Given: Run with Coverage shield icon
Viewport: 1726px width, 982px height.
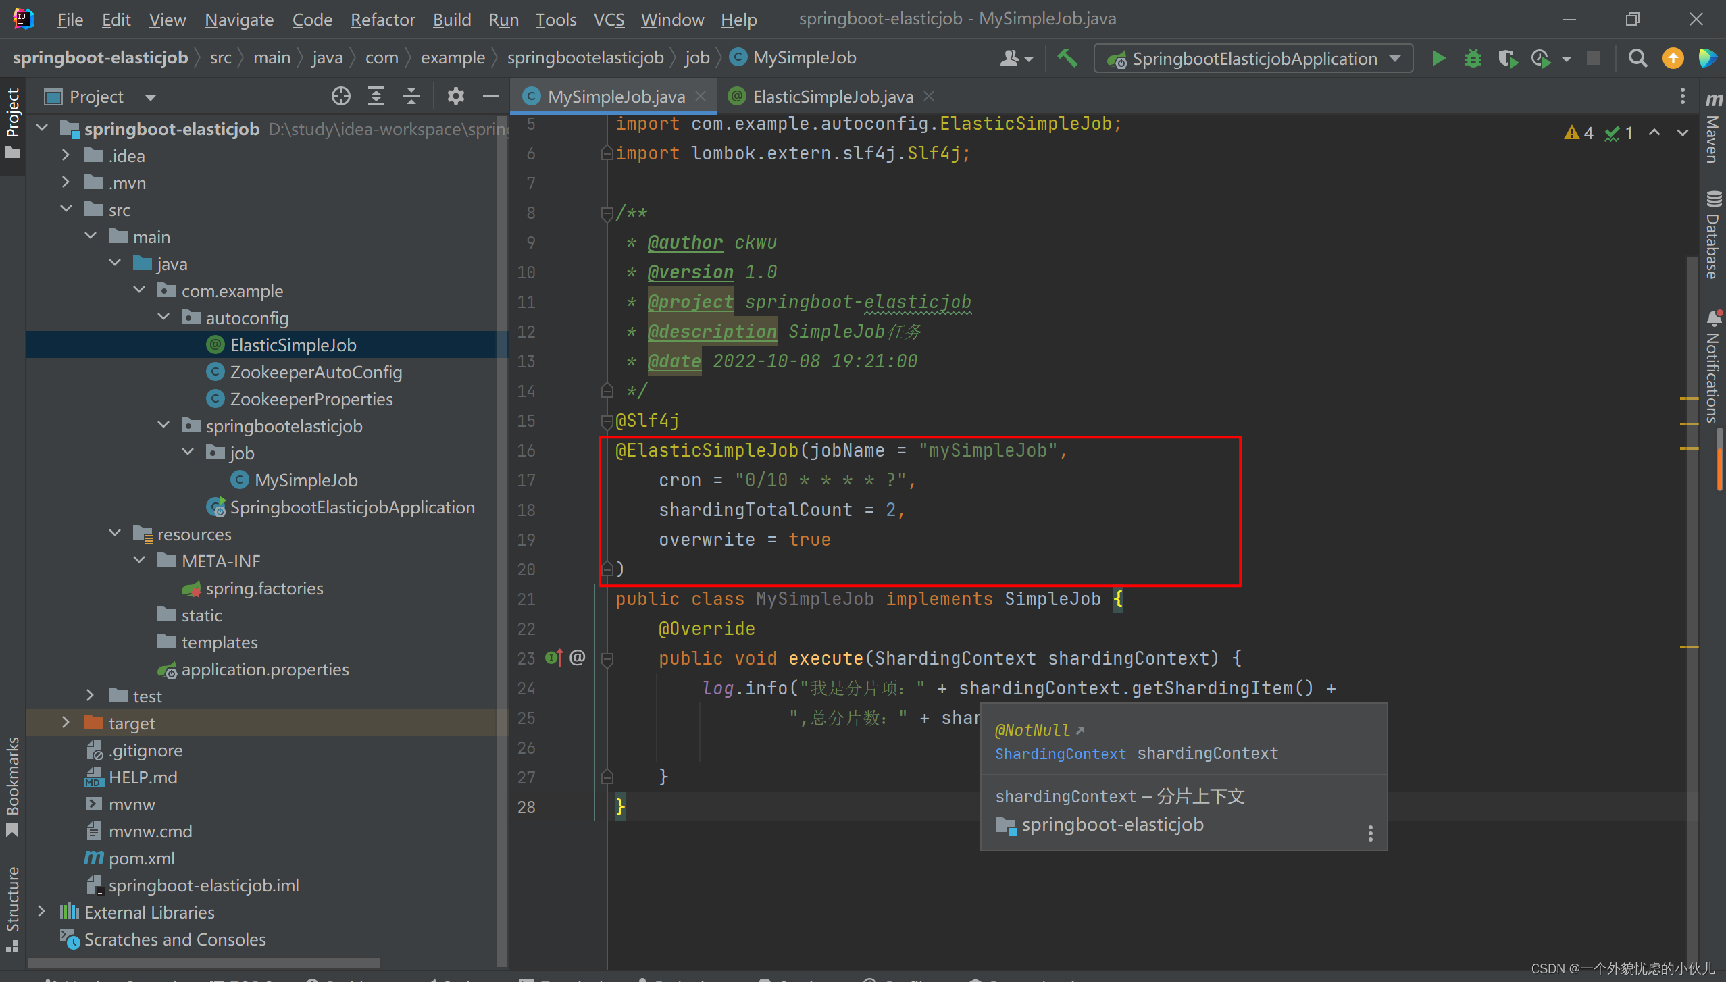Looking at the screenshot, I should [1507, 59].
